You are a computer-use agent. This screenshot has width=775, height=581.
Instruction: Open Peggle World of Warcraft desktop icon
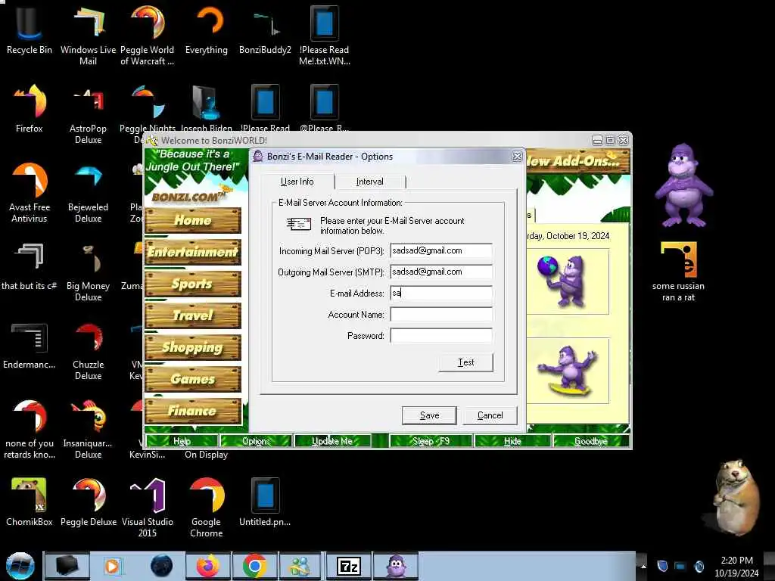tap(148, 35)
